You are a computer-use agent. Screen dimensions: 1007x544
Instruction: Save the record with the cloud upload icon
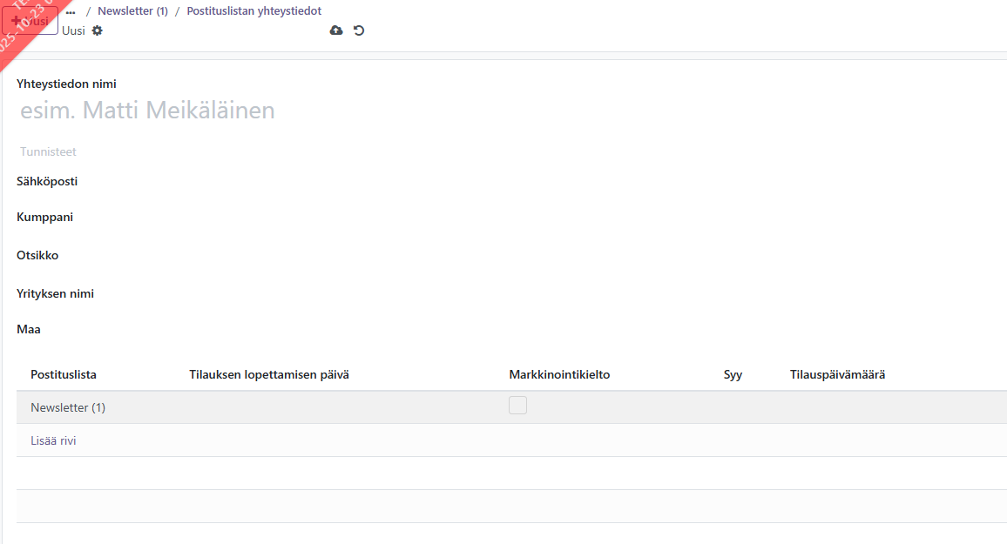click(336, 30)
